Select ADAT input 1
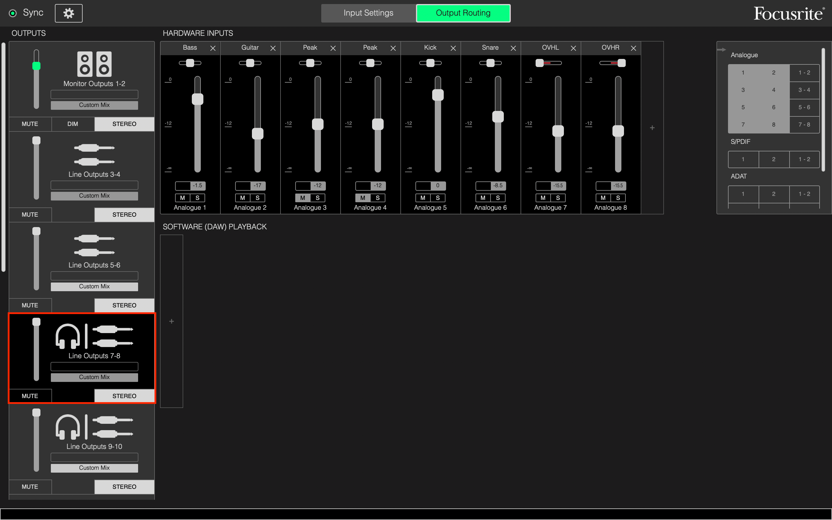Viewport: 832px width, 520px height. coord(743,194)
